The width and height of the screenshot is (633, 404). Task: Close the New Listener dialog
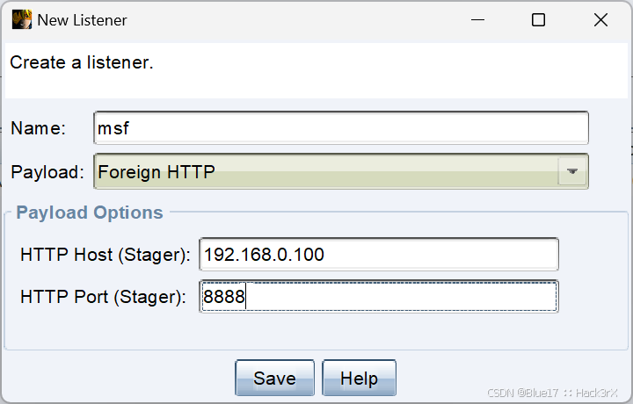(600, 19)
